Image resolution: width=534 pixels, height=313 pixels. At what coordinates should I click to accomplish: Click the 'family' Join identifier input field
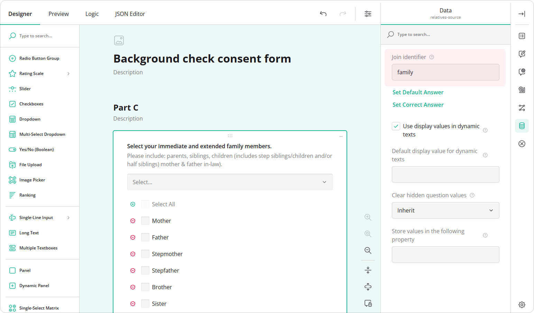click(x=445, y=72)
